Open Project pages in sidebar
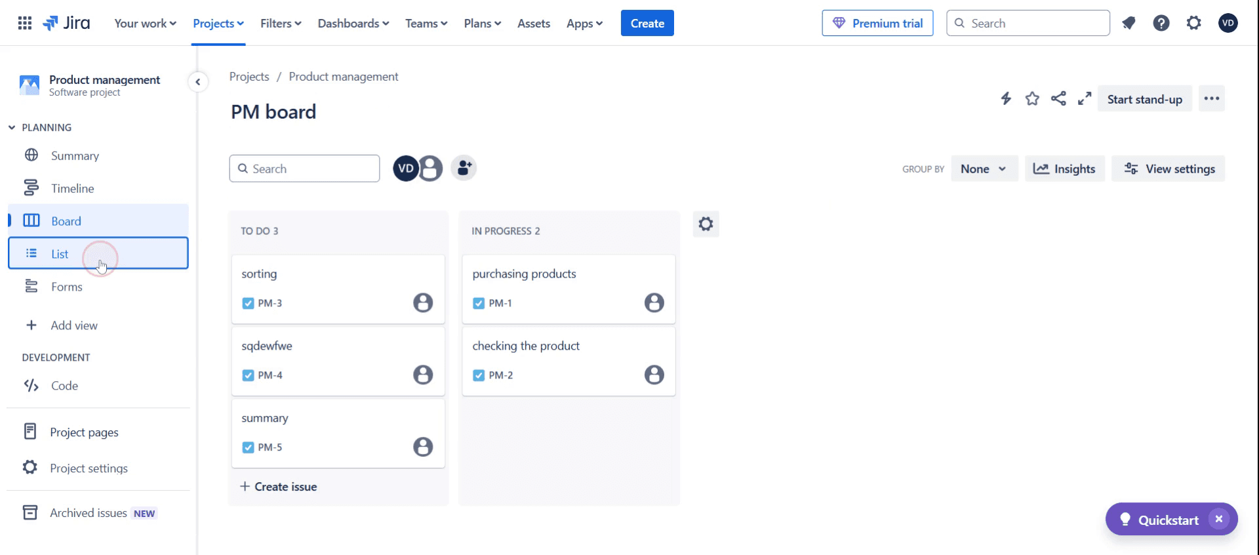Viewport: 1259px width, 555px height. (98, 432)
